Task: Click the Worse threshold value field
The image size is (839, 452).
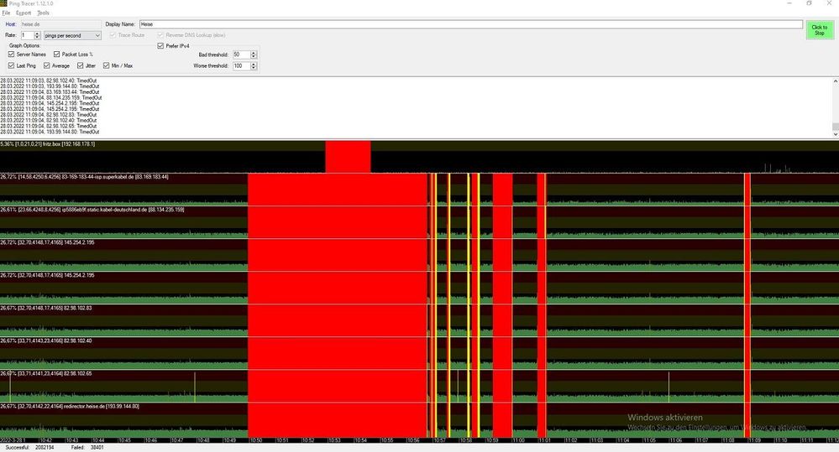Action: pyautogui.click(x=241, y=65)
